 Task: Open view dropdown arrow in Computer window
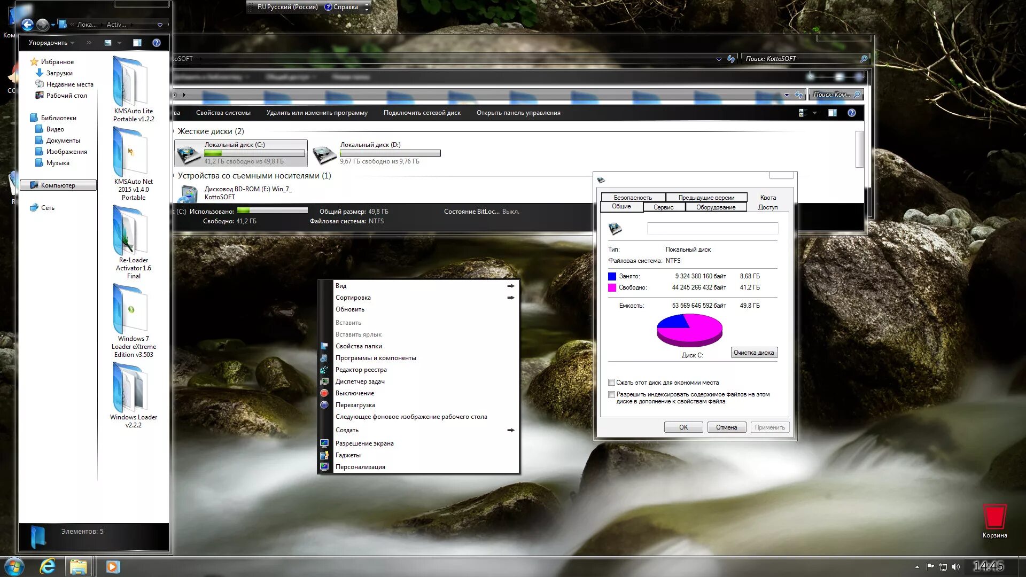tap(814, 113)
